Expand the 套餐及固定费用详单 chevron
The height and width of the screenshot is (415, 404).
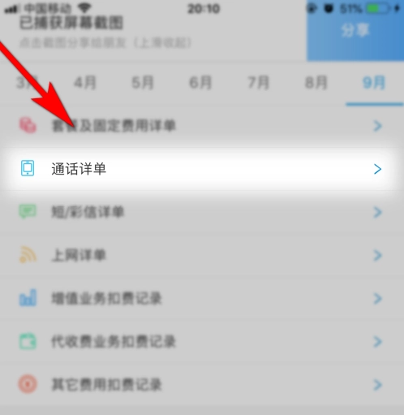(377, 126)
